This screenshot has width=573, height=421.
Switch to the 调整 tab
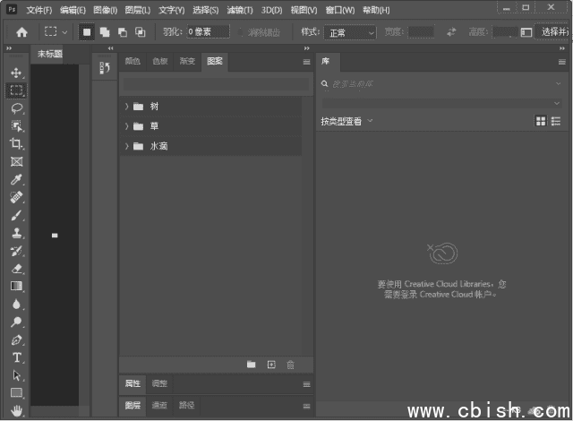[x=159, y=383]
